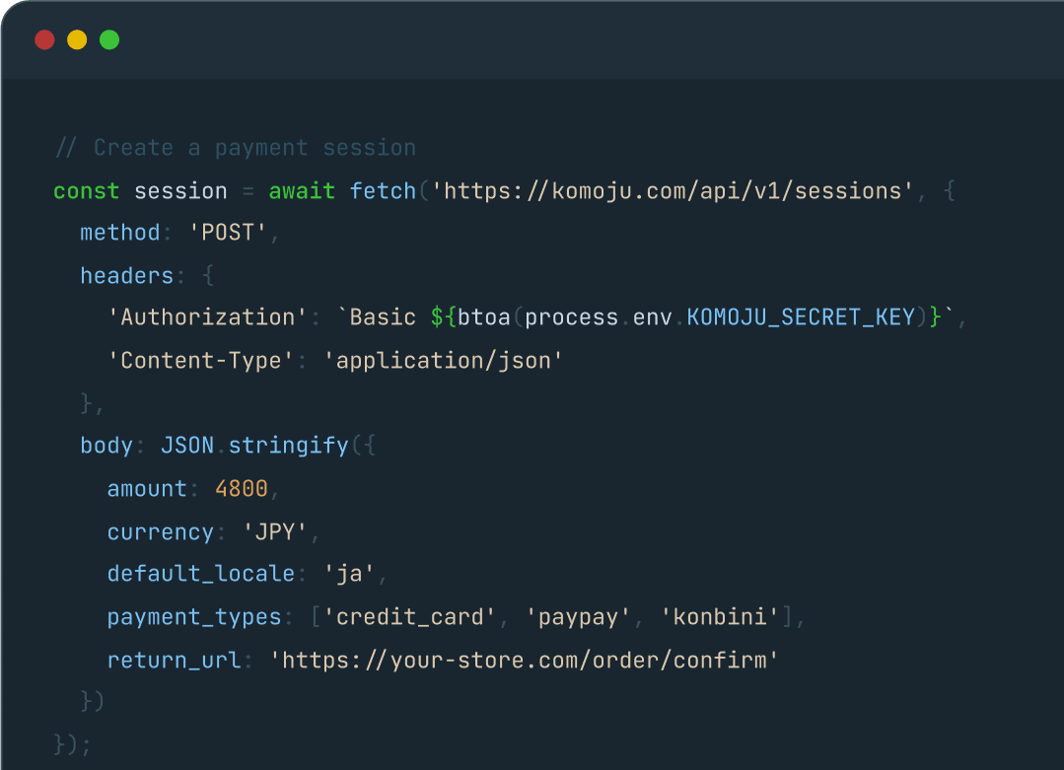
Task: Click the red close window dot
Action: [x=44, y=40]
